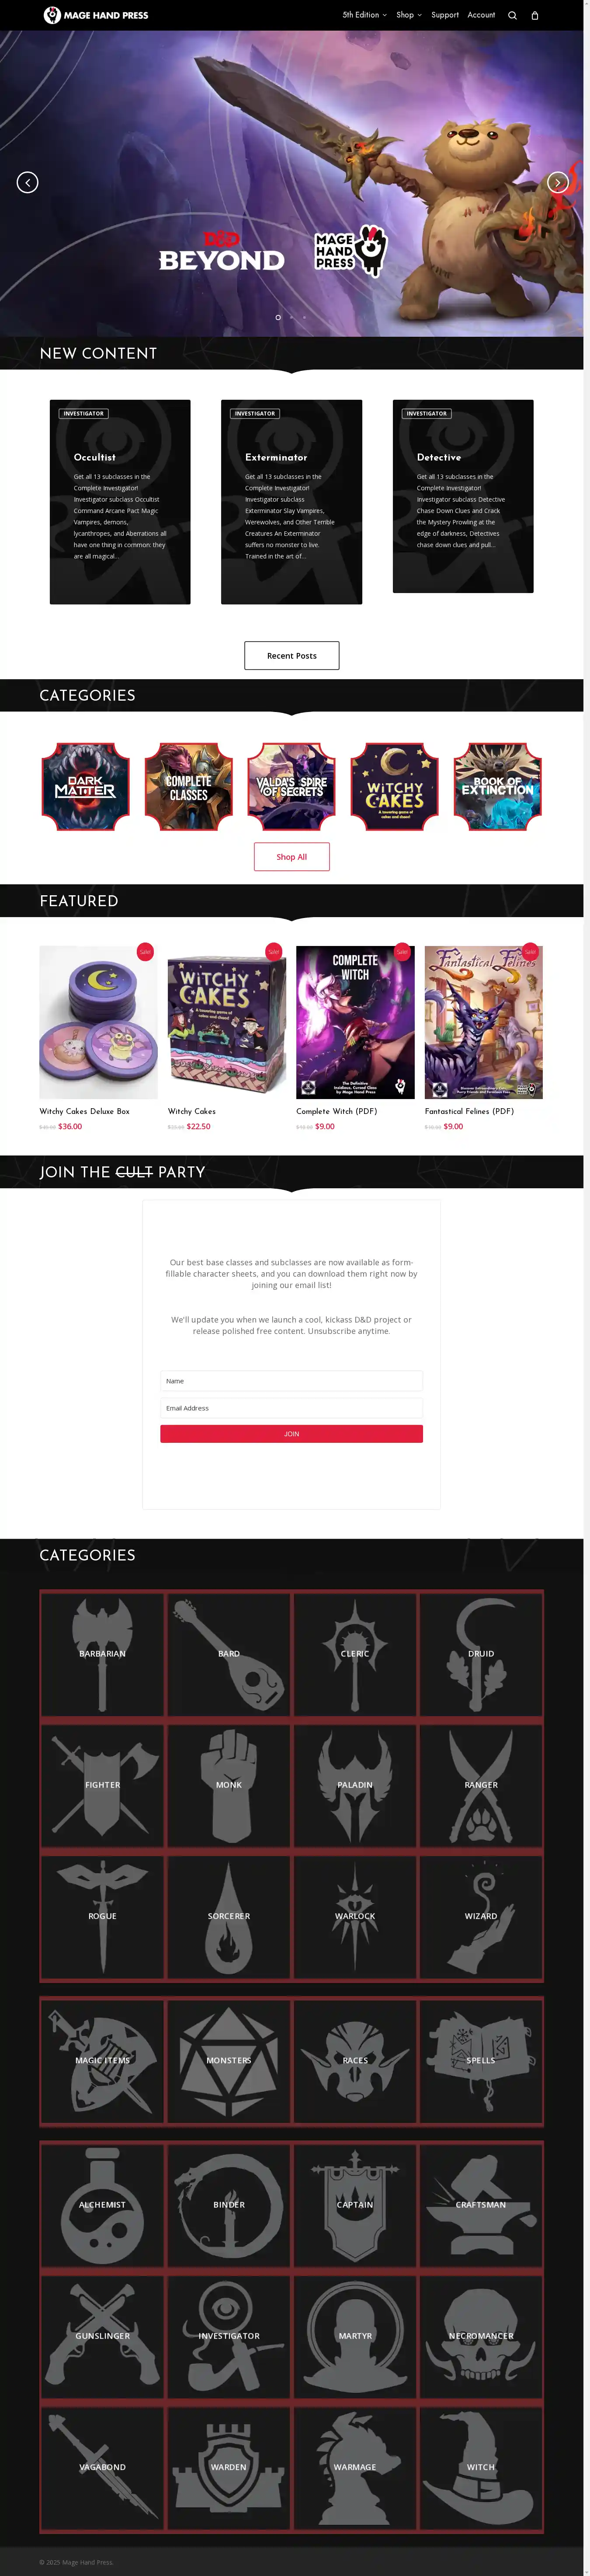This screenshot has width=590, height=2576.
Task: Click the Shop All button
Action: tap(292, 857)
